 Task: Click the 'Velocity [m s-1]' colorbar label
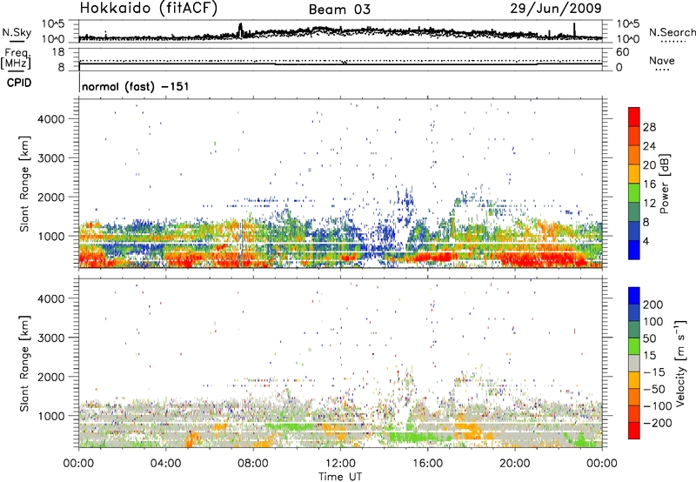pyautogui.click(x=680, y=363)
